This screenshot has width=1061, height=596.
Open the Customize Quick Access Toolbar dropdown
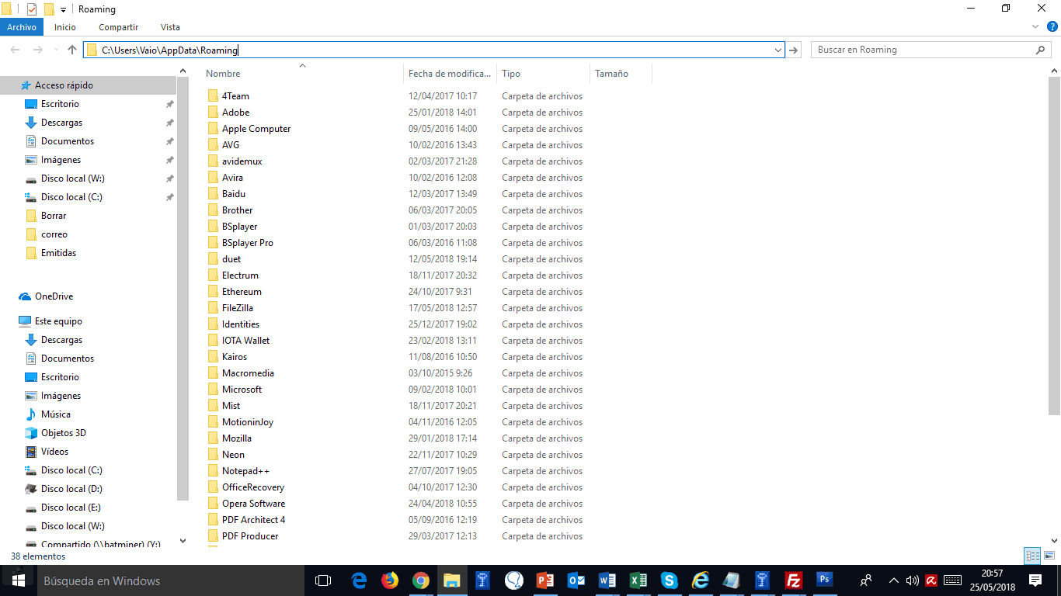[63, 10]
